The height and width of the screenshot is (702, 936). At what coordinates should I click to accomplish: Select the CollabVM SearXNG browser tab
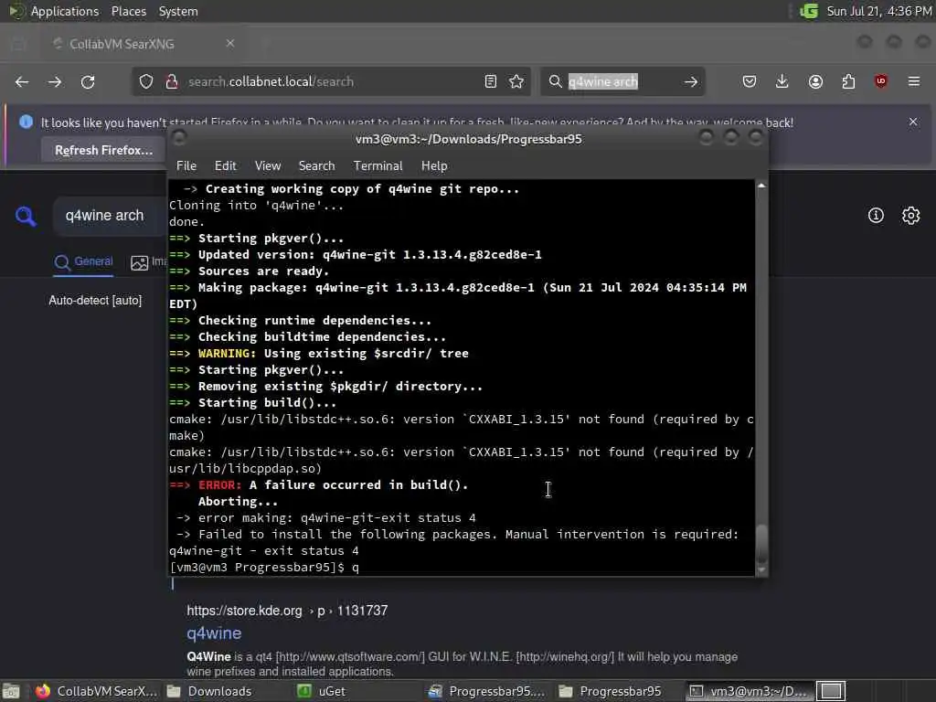tap(142, 44)
